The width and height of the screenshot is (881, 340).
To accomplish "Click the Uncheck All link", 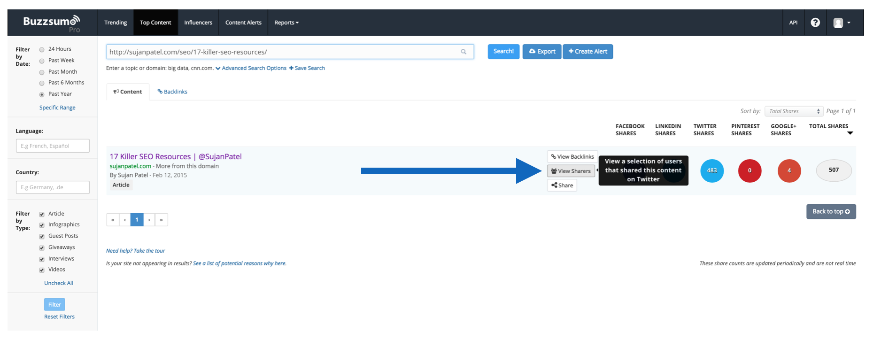I will 59,283.
